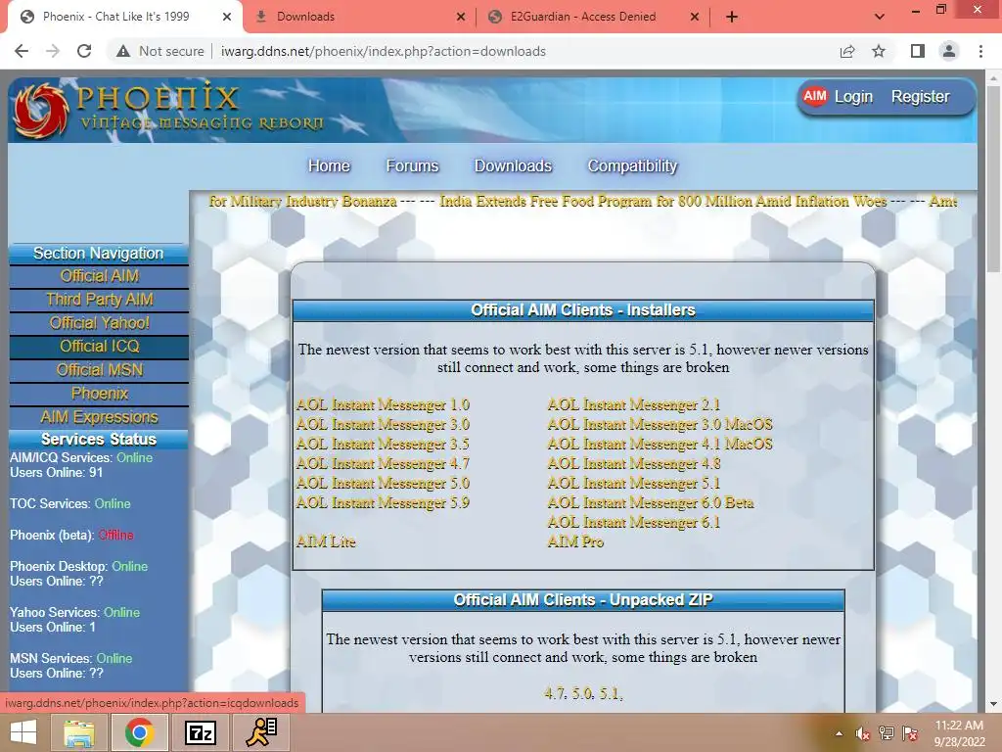Download AIM Lite
Screen dimensions: 1002x752
pyautogui.click(x=326, y=541)
